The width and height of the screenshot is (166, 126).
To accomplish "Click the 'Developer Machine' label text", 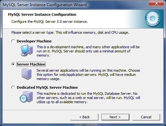I will (34, 41).
